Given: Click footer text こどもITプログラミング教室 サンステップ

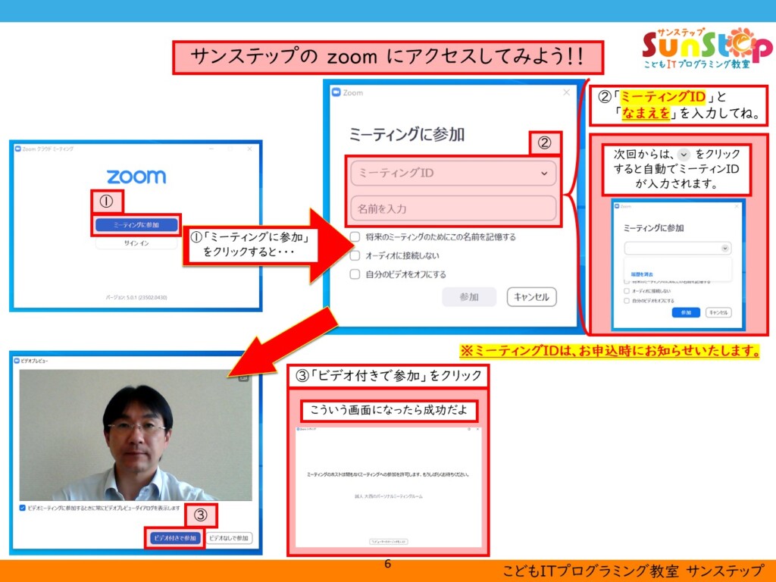Looking at the screenshot, I should pyautogui.click(x=634, y=571).
